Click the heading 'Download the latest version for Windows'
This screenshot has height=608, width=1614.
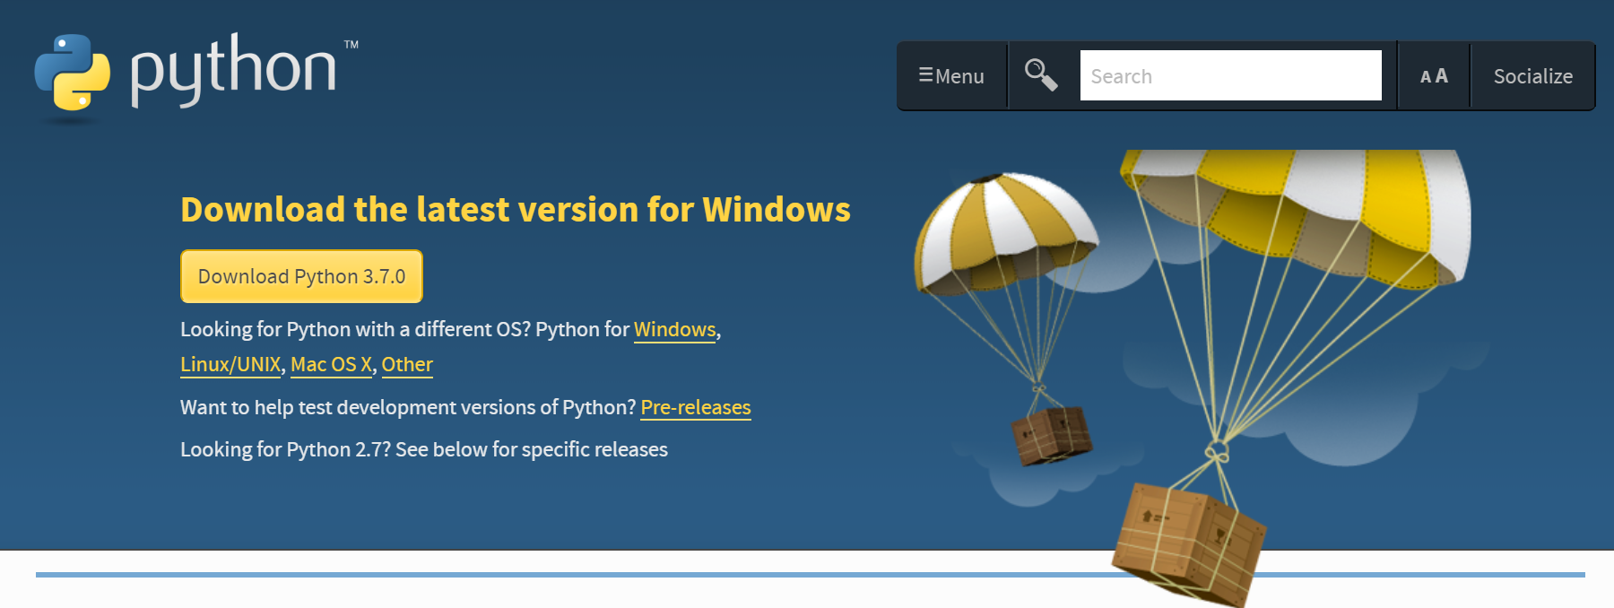click(x=516, y=209)
